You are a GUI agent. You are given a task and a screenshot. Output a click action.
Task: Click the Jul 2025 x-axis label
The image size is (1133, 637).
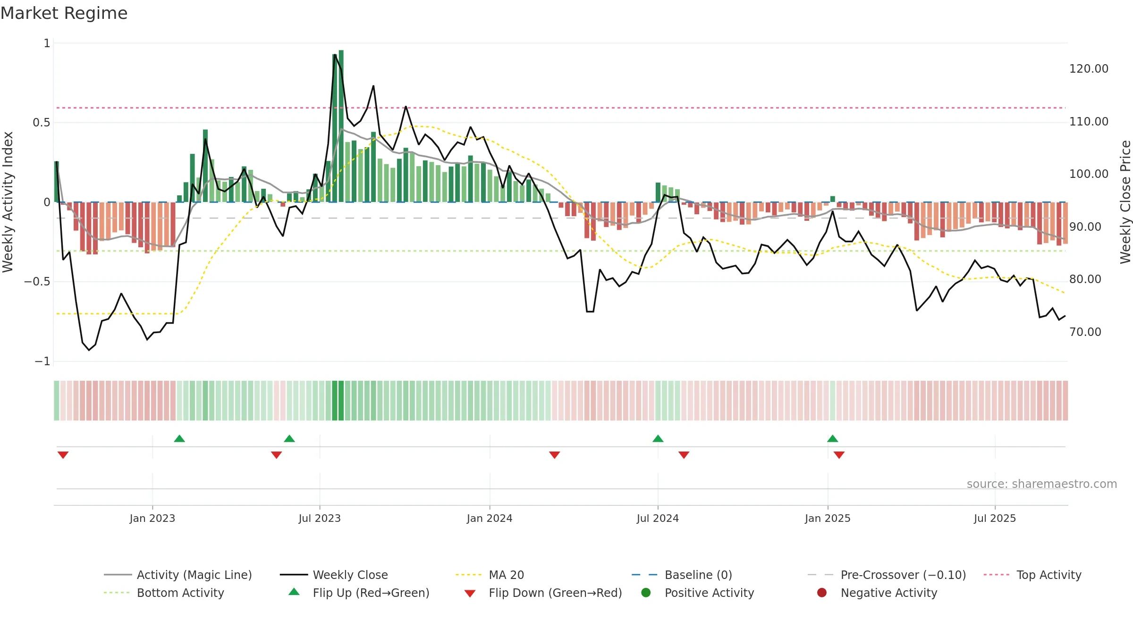[x=995, y=518]
